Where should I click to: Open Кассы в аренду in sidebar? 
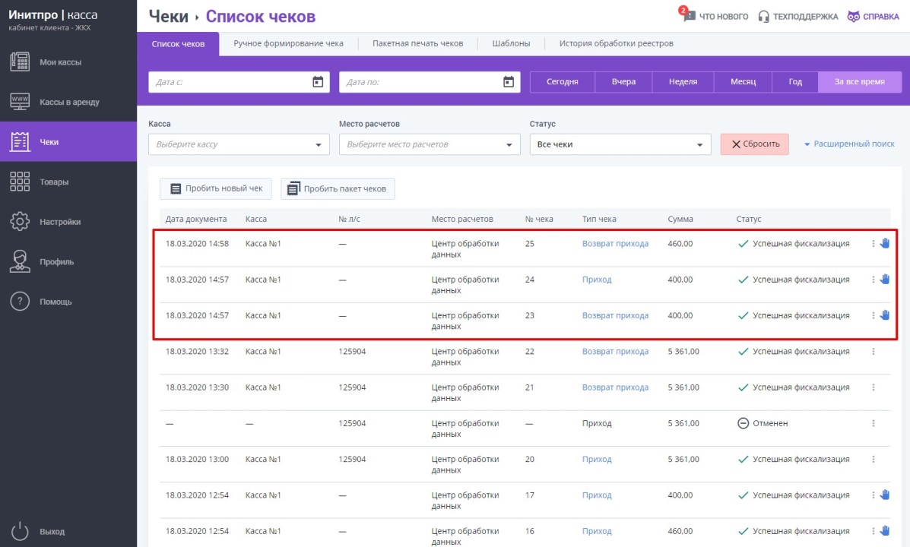tap(68, 102)
